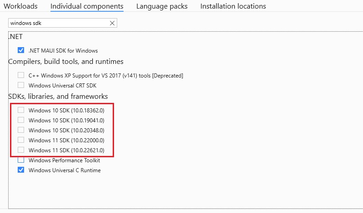Go to Installation locations tab
Viewport: 363px width, 213px height.
pyautogui.click(x=233, y=6)
